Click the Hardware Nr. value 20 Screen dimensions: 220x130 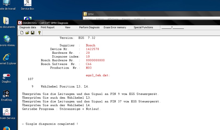[x=88, y=53]
